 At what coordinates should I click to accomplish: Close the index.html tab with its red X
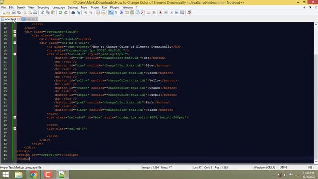click(x=18, y=19)
